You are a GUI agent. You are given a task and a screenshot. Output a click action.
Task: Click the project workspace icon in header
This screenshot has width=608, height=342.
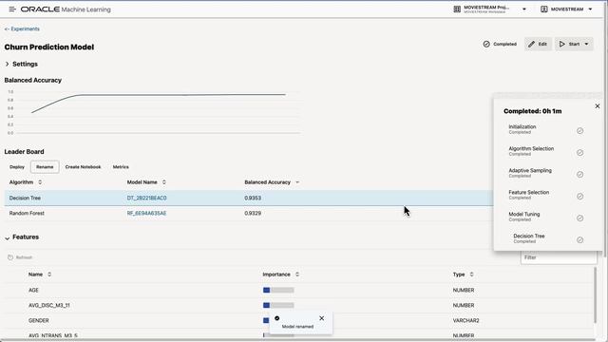click(457, 9)
